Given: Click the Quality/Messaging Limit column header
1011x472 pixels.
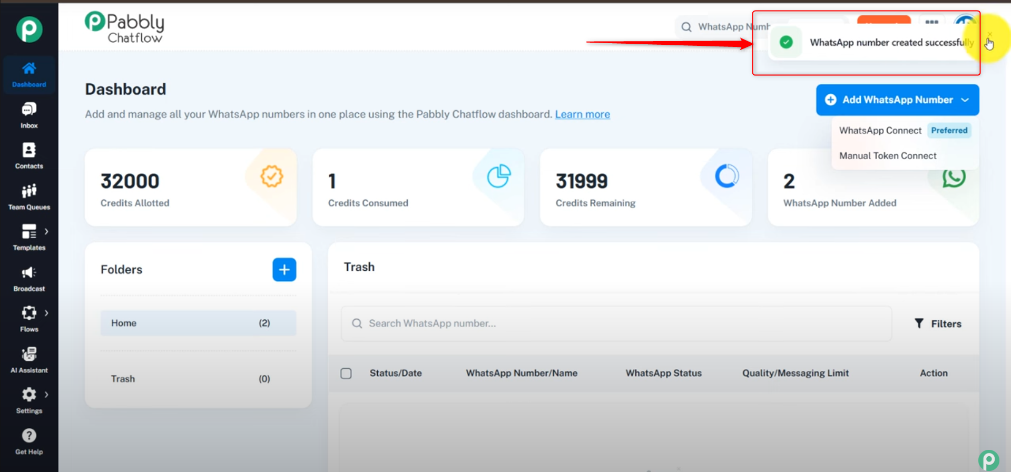Looking at the screenshot, I should click(796, 373).
